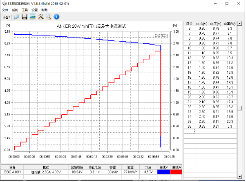This screenshot has width=246, height=182.
Task: Click the capacity value 90mAh
Action: tap(113, 172)
